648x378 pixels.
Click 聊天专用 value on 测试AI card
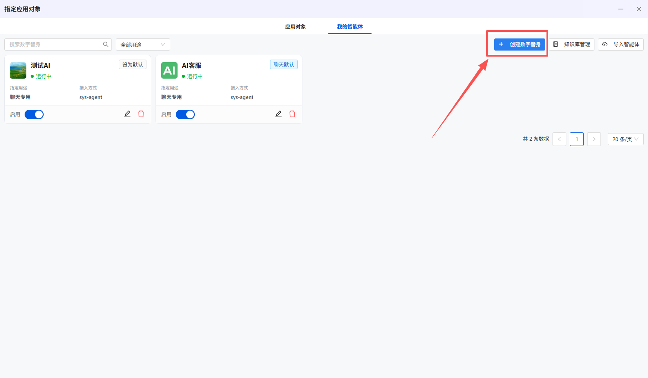(x=20, y=97)
